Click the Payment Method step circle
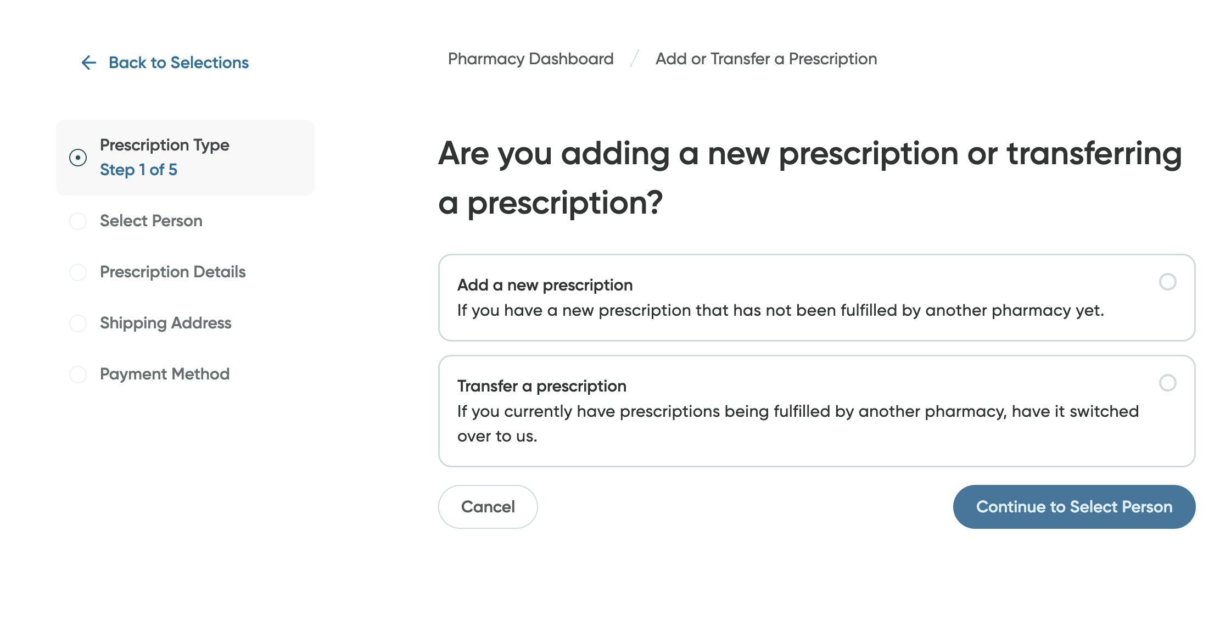1231x637 pixels. [x=79, y=375]
